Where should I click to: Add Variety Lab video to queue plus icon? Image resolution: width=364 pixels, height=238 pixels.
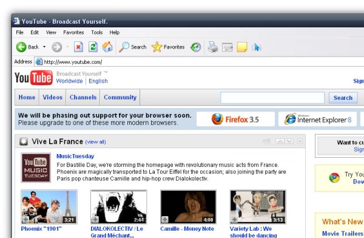(234, 219)
